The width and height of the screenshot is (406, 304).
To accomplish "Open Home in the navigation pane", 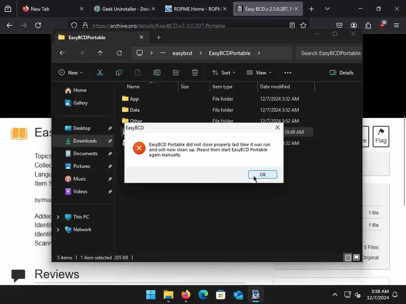I will coord(80,90).
